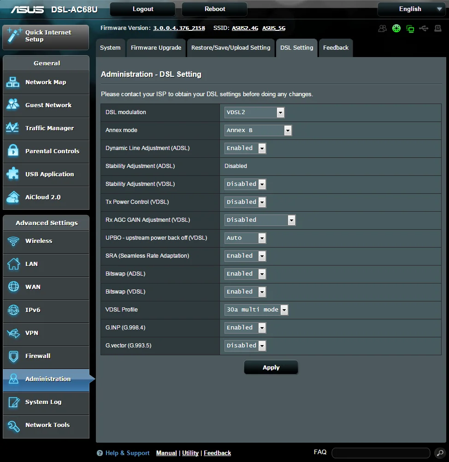Viewport: 449px width, 462px height.
Task: Click the System Log notepad icon
Action: tap(13, 402)
